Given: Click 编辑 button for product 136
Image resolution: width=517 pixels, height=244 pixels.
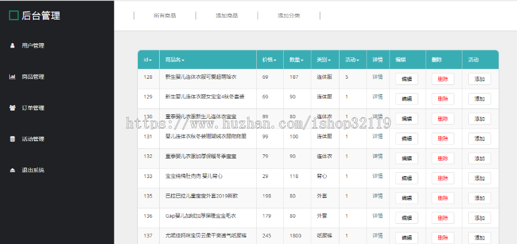Looking at the screenshot, I should coord(407,218).
